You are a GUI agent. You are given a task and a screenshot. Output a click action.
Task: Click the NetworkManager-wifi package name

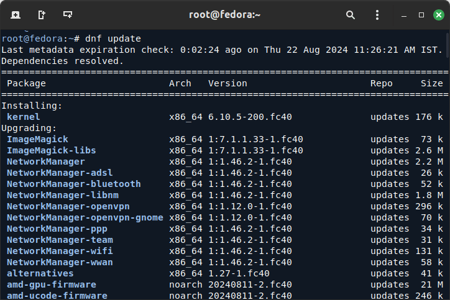point(60,252)
